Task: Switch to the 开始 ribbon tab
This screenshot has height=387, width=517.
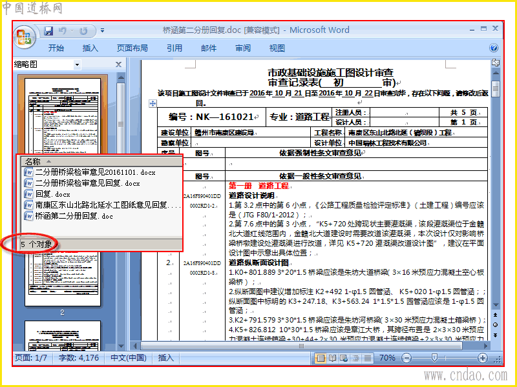Action: 56,48
